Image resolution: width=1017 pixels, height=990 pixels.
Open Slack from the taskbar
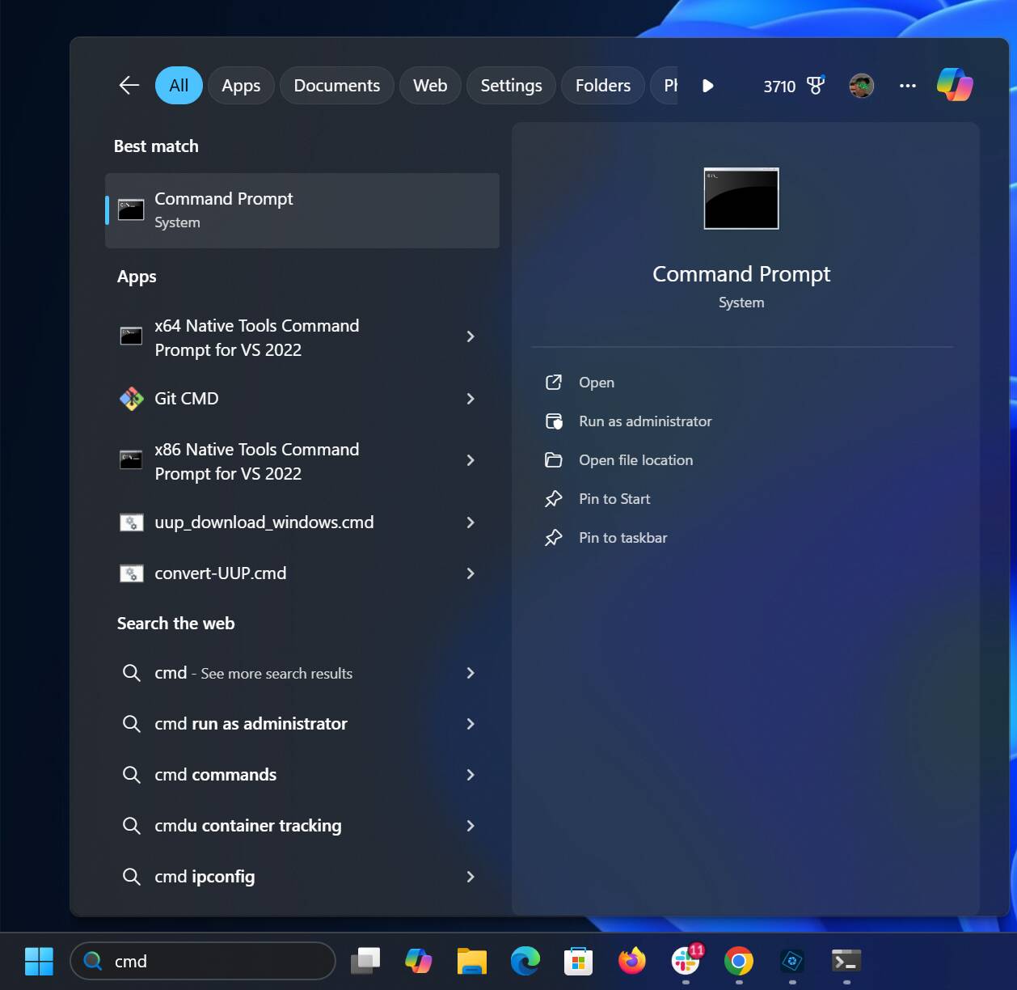[x=686, y=961]
